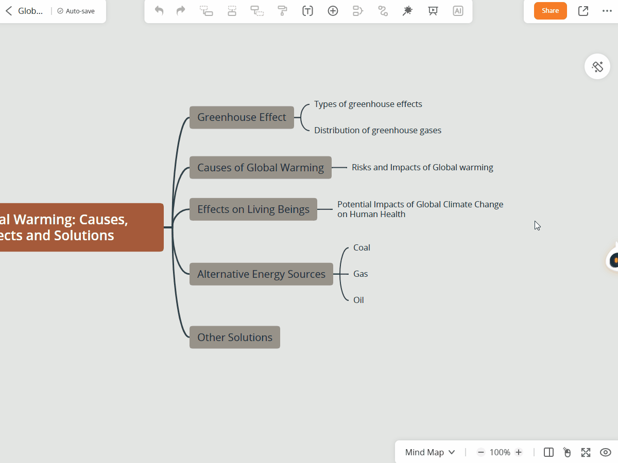Toggle the split panel layout icon

(548, 452)
